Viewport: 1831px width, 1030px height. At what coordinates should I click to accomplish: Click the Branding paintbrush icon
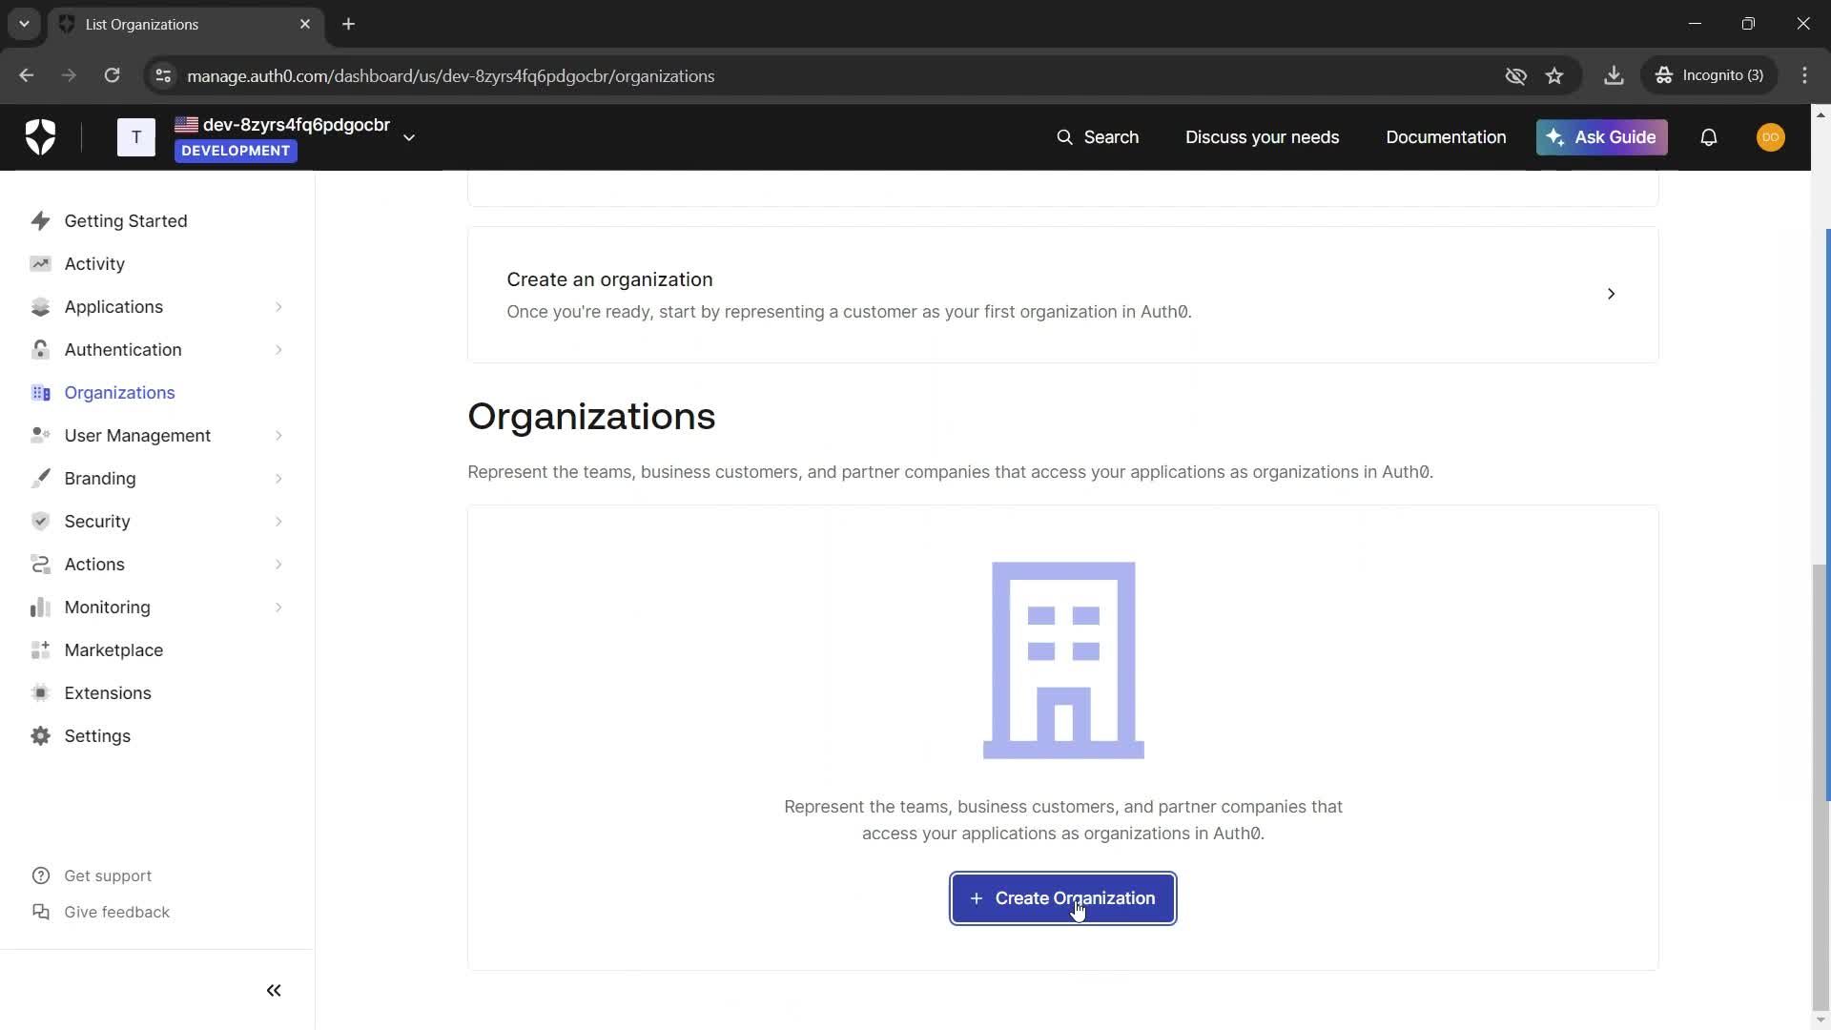pos(40,479)
